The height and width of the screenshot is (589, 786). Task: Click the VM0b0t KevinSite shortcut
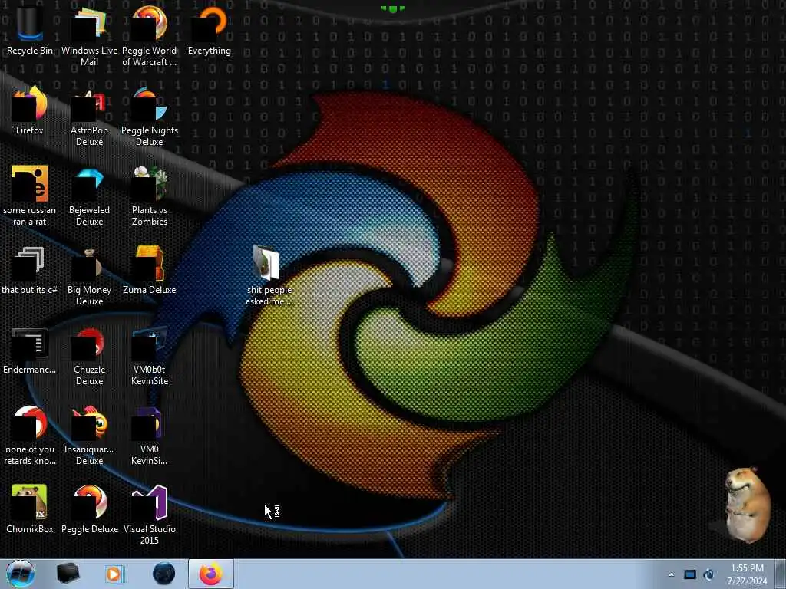tap(150, 356)
